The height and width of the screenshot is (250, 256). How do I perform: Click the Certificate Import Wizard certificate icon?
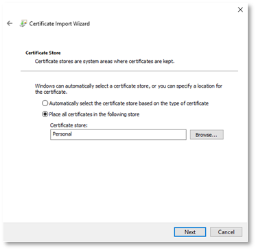point(23,23)
